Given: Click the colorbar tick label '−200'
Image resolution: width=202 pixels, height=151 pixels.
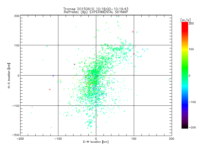Looking at the screenshot, I should 192,127.
